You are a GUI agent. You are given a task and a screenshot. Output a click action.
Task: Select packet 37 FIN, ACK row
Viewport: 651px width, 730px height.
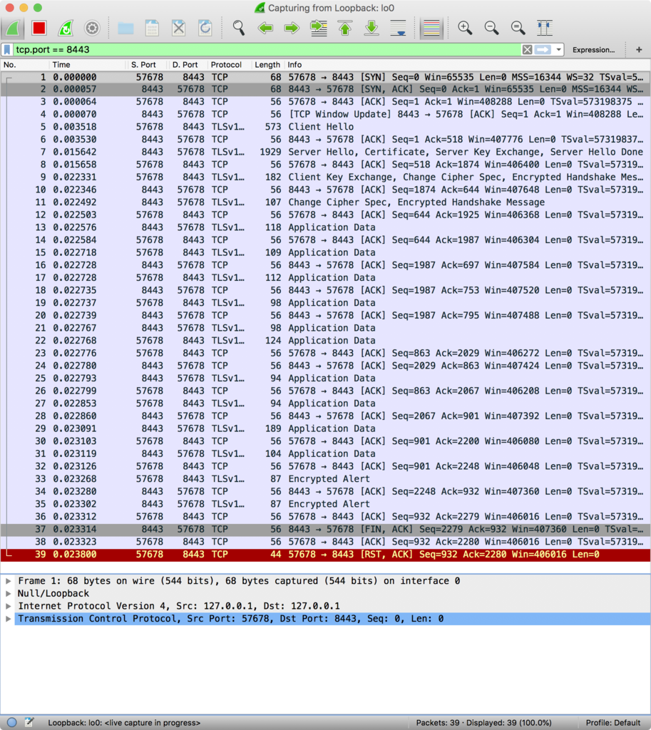325,530
